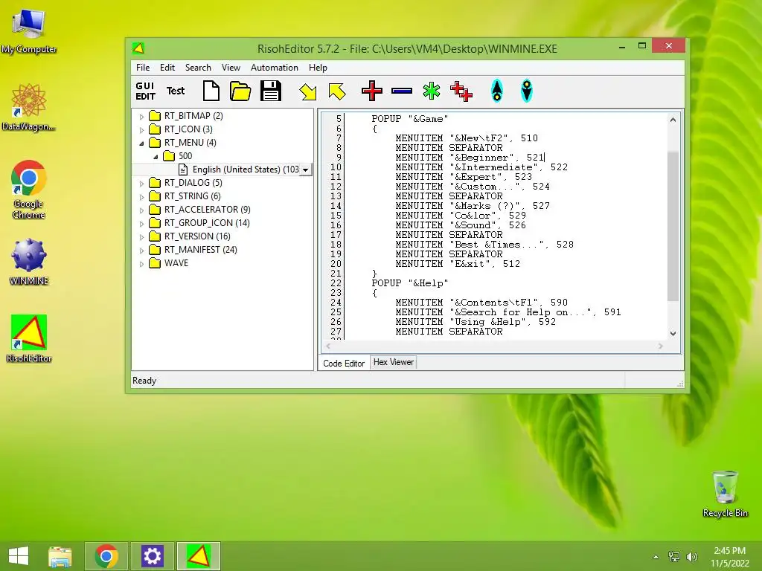
Task: Click the 'POPUP "&Help"' code line
Action: (x=410, y=283)
